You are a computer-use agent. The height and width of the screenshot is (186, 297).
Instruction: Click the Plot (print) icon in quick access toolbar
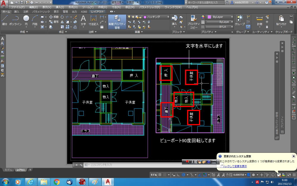32,2
